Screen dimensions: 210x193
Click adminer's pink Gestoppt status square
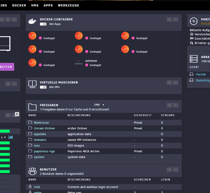(87, 65)
